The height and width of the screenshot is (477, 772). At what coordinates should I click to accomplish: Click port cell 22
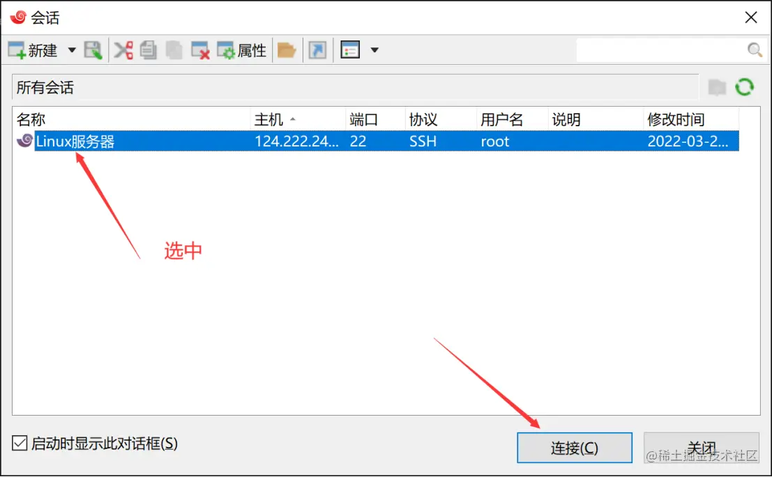[x=358, y=142]
